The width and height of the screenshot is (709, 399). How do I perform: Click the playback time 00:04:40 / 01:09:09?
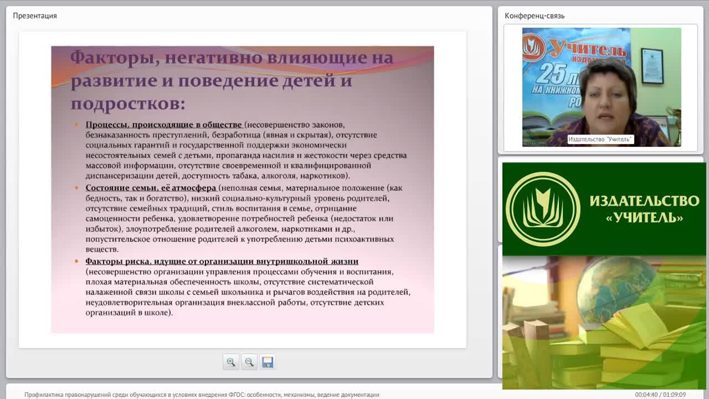(x=660, y=395)
